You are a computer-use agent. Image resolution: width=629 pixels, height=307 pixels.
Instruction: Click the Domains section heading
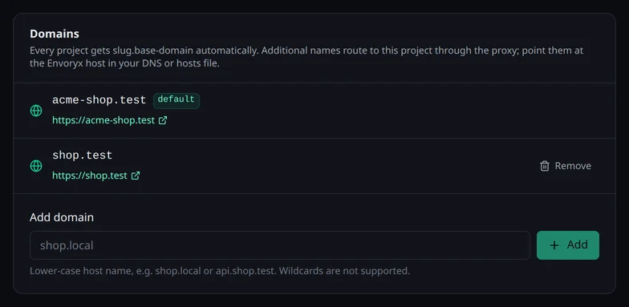[x=55, y=34]
